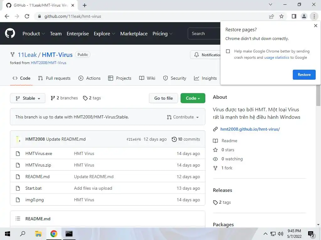
Task: Click the browser forward arrow
Action: click(x=17, y=16)
